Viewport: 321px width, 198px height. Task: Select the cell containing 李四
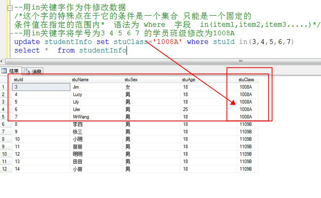click(97, 124)
